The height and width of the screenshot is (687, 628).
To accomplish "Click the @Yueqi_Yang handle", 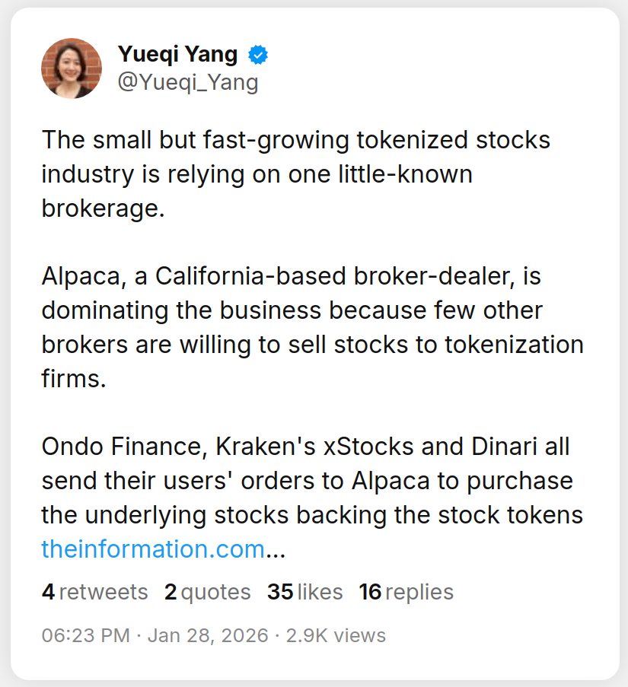I will pos(188,82).
